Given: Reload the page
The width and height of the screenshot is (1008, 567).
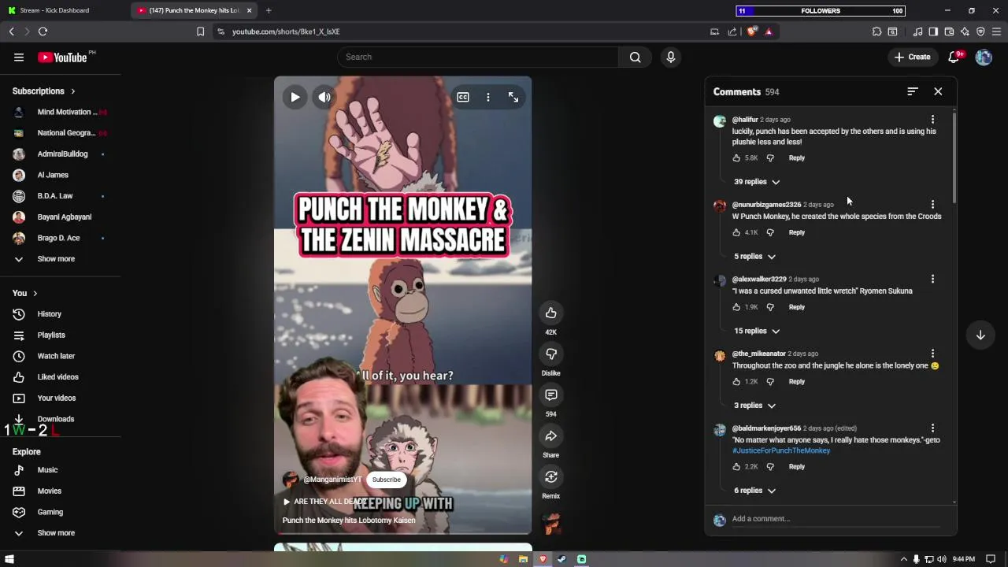Looking at the screenshot, I should click(x=43, y=31).
